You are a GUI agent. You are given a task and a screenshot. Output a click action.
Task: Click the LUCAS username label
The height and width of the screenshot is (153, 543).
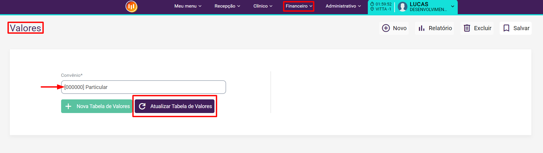pyautogui.click(x=419, y=4)
